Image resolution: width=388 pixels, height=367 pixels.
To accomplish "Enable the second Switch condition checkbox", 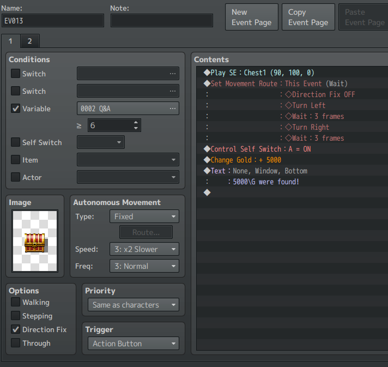I will click(15, 91).
